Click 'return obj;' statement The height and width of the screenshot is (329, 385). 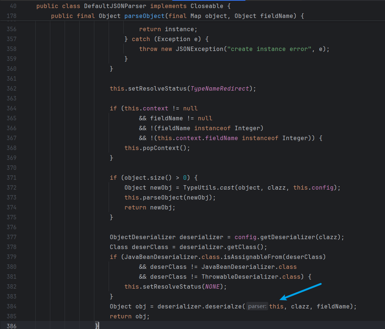(x=130, y=316)
